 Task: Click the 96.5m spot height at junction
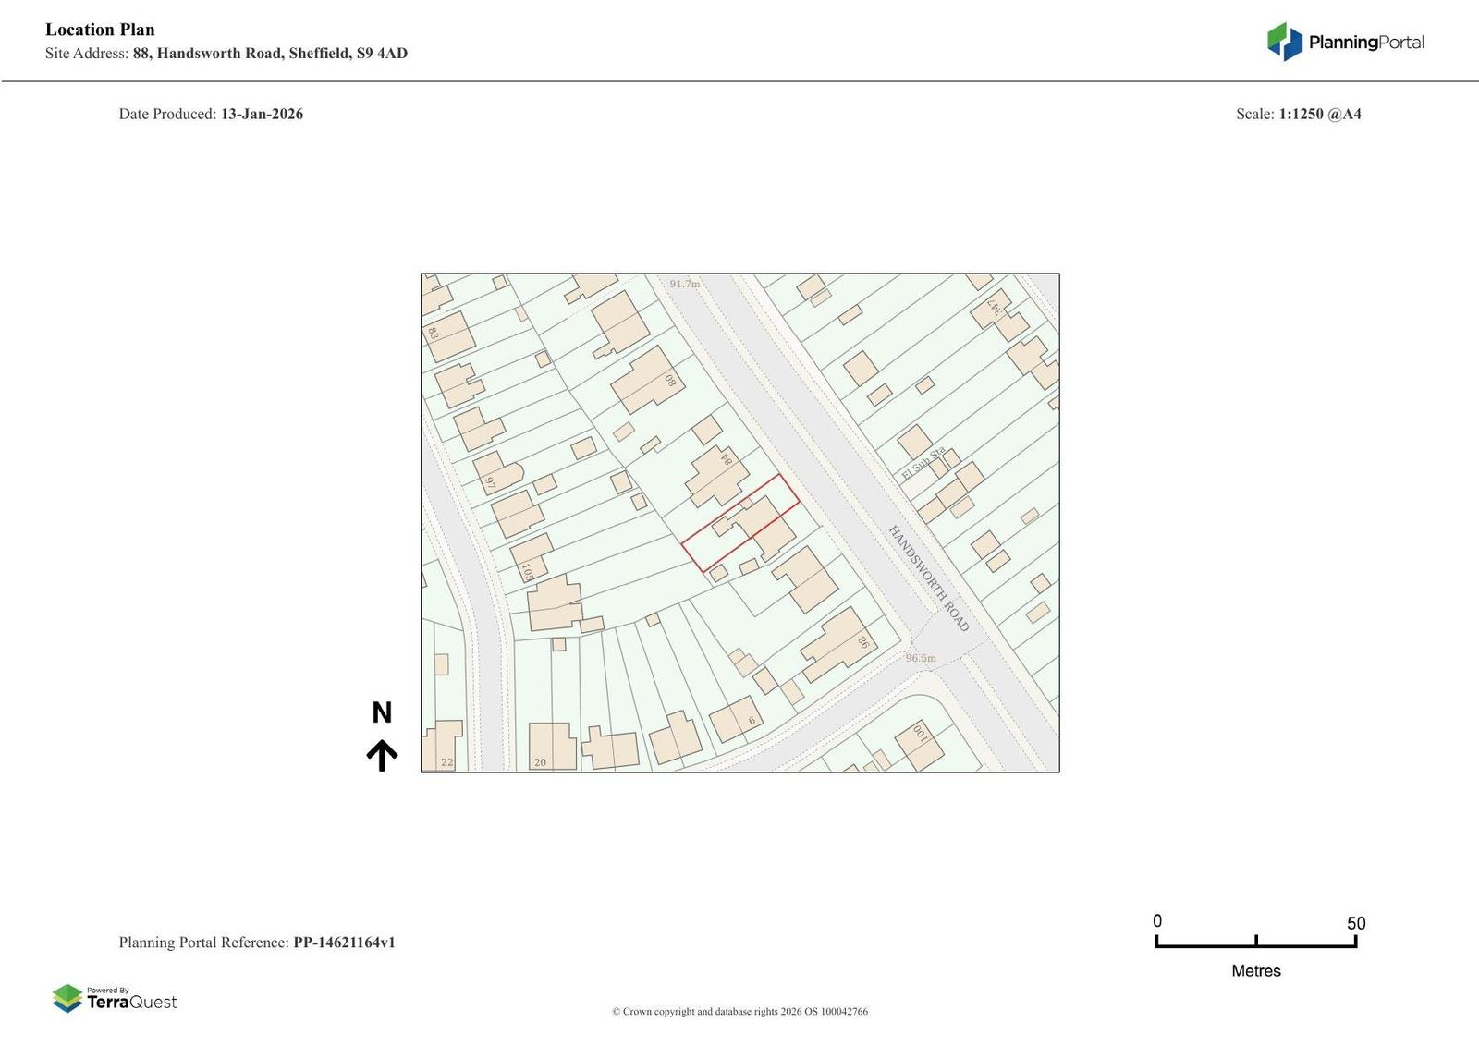pyautogui.click(x=921, y=658)
